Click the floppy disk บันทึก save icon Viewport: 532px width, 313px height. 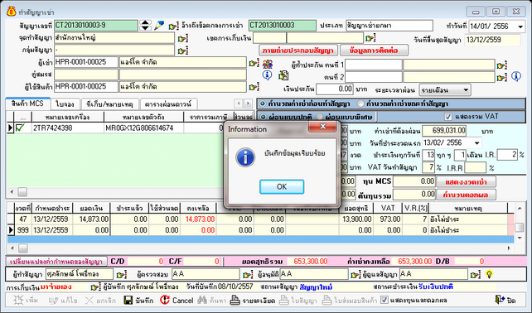(x=128, y=300)
